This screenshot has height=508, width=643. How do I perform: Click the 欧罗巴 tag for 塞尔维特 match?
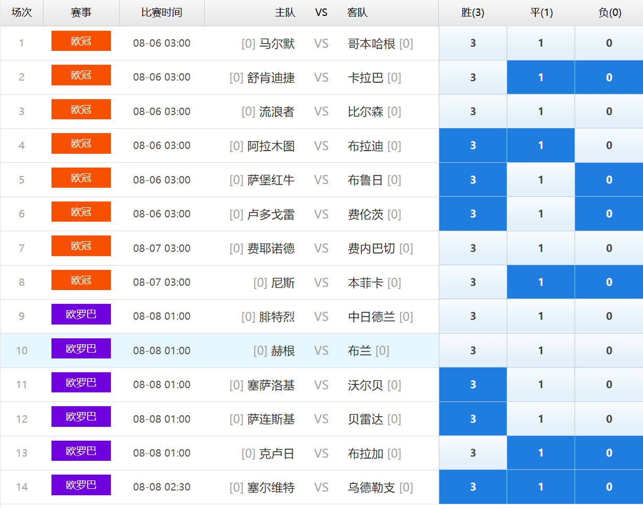81,485
